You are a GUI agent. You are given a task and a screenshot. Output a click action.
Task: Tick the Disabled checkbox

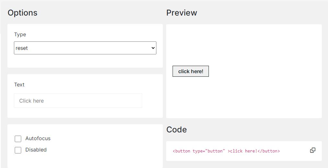[x=18, y=150]
